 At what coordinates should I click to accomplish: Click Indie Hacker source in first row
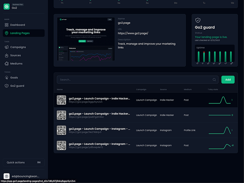point(167,100)
